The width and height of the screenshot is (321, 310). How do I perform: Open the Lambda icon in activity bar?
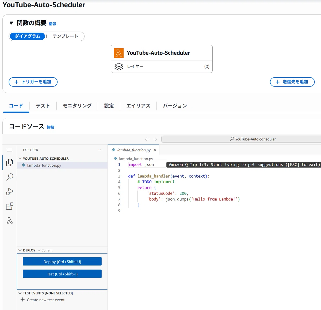[x=10, y=221]
